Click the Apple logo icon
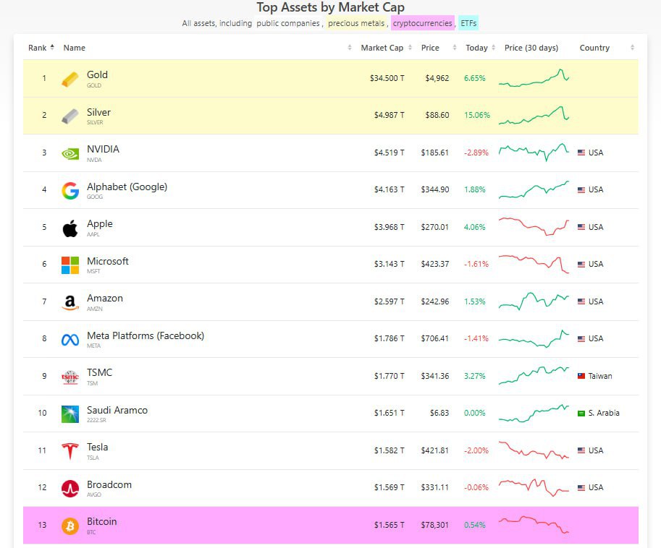661x548 pixels. click(70, 228)
